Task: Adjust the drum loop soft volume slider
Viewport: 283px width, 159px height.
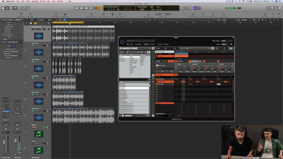Action: (46, 29)
